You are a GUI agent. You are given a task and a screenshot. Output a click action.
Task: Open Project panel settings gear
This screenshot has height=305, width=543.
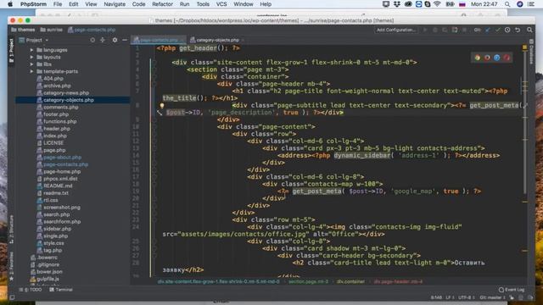pyautogui.click(x=115, y=40)
